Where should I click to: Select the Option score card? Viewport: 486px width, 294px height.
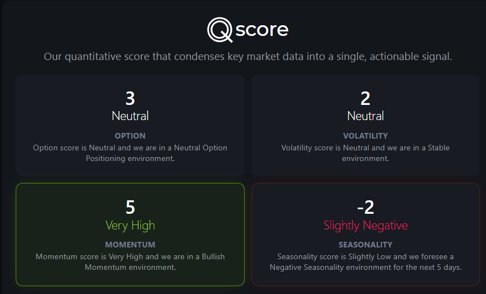[x=130, y=125]
